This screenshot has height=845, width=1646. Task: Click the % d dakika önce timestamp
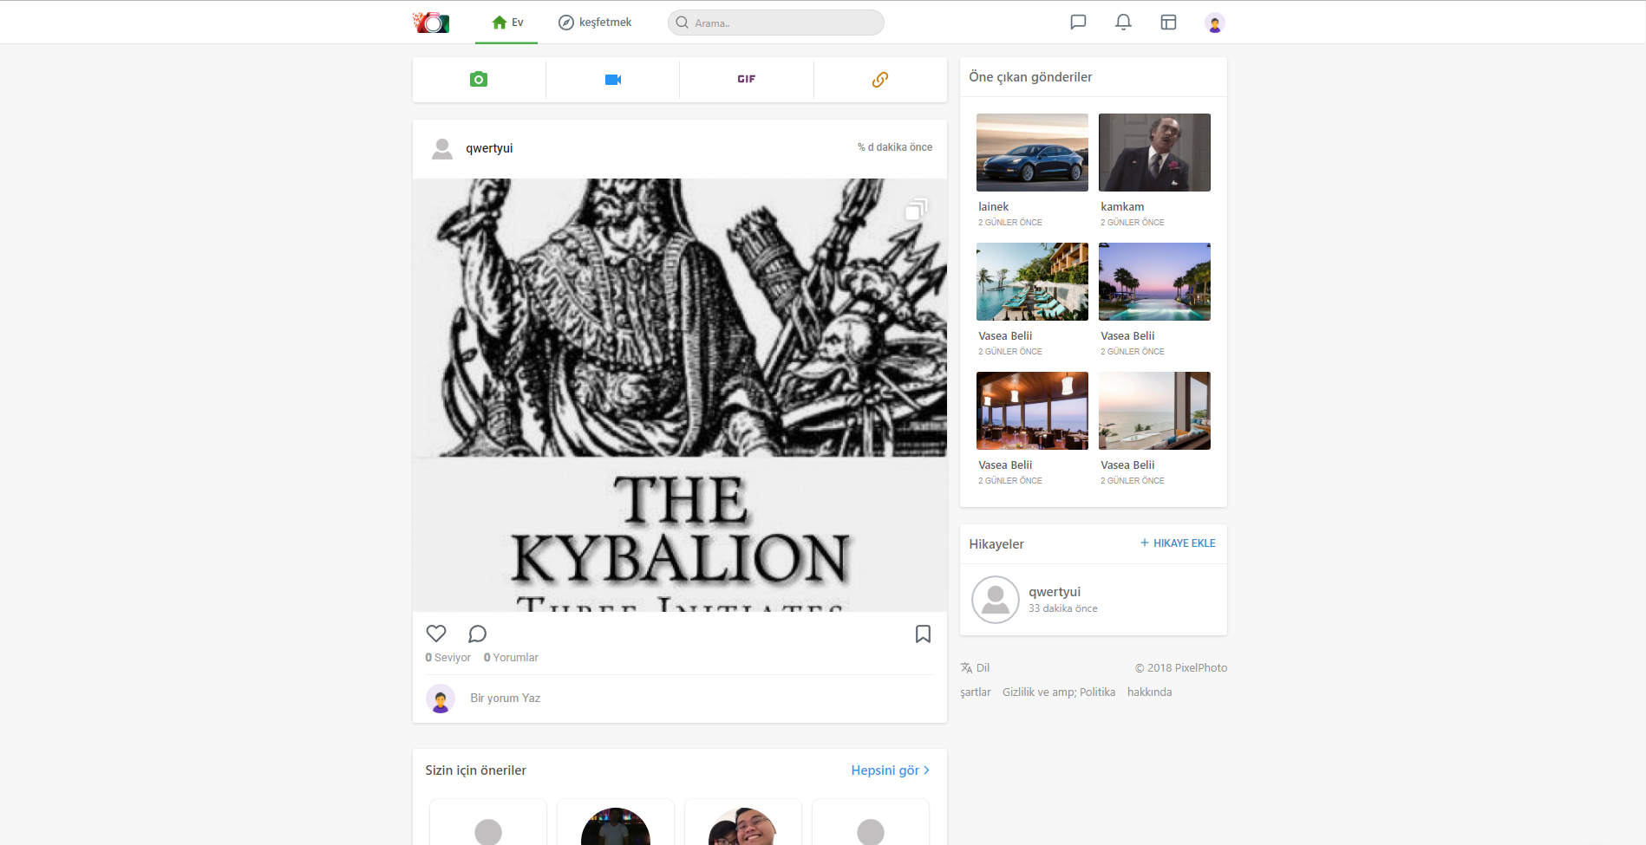coord(895,147)
